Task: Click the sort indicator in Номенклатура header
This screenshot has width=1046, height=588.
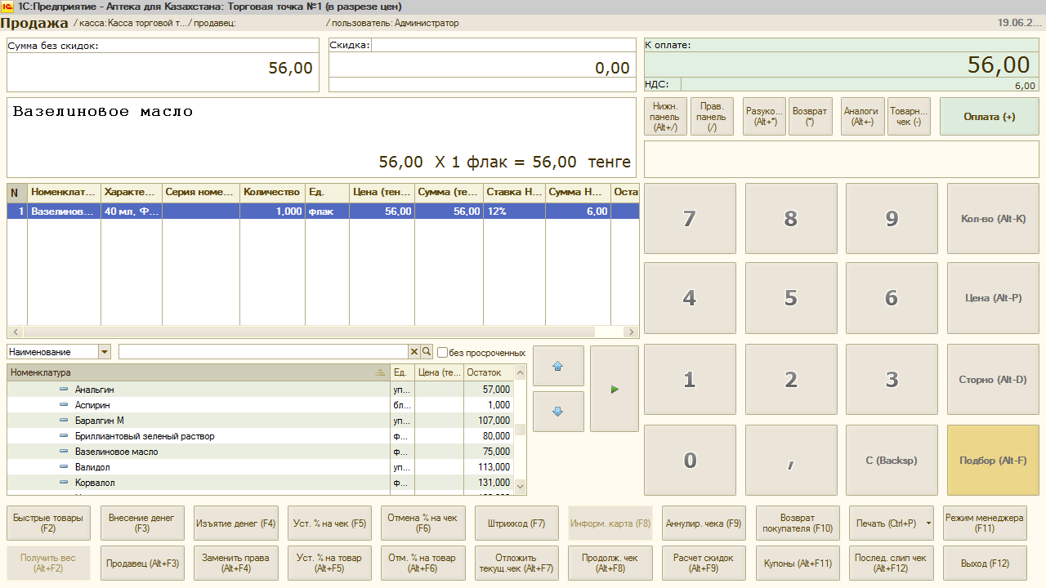Action: (x=379, y=372)
